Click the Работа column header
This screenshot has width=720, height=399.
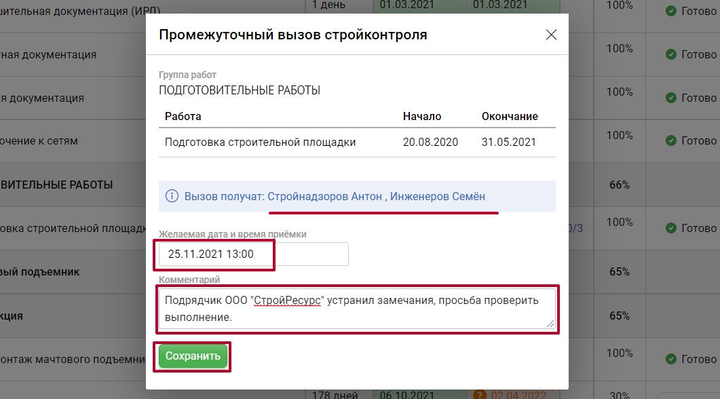coord(183,116)
